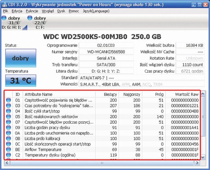Image resolution: width=210 pixels, height=170 pixels.
Task: Click status orb for attribute 07
Action: pyautogui.click(x=8, y=122)
